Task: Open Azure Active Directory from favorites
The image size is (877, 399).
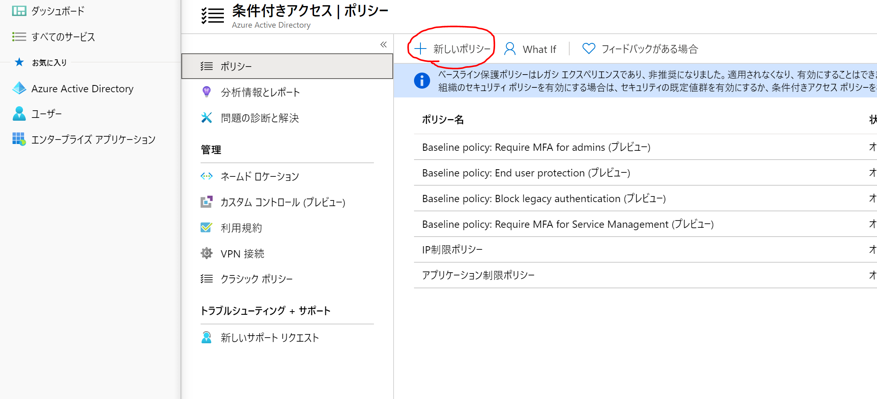Action: click(x=82, y=89)
